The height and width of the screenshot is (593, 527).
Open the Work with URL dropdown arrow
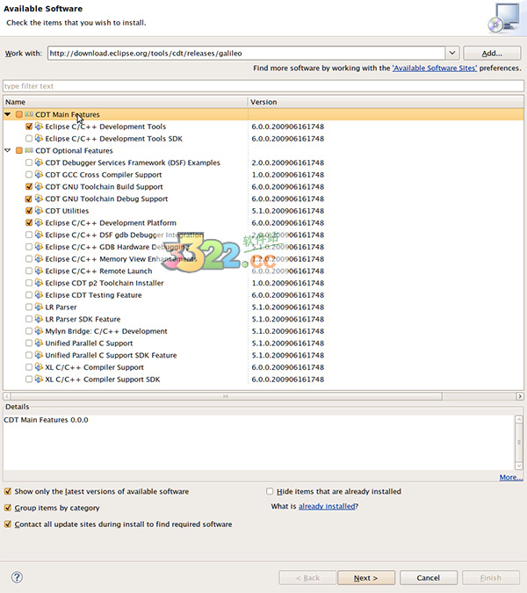[452, 53]
